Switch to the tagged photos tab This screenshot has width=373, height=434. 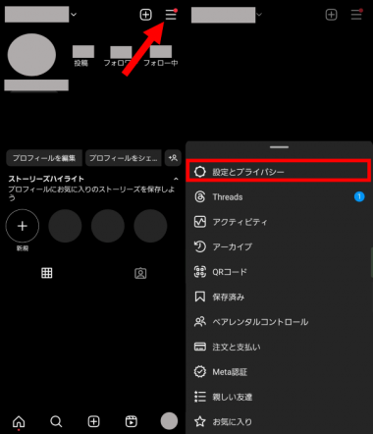tap(140, 273)
